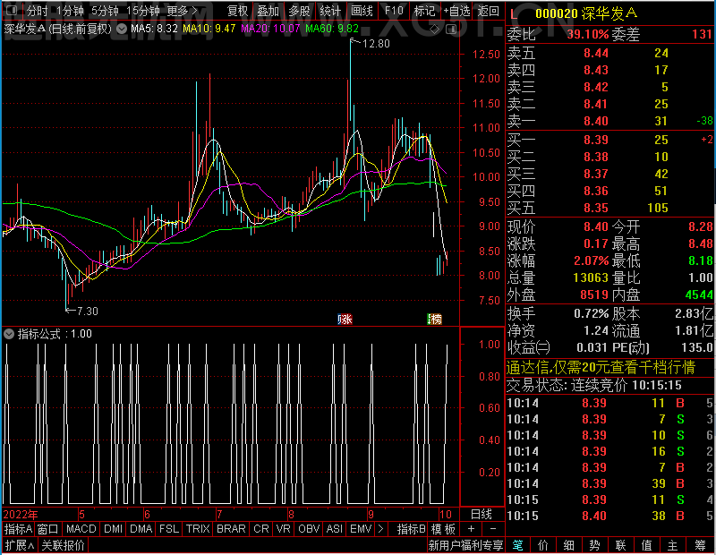716x555 pixels.
Task: Click 日线 period label at axis corner
Action: [482, 515]
